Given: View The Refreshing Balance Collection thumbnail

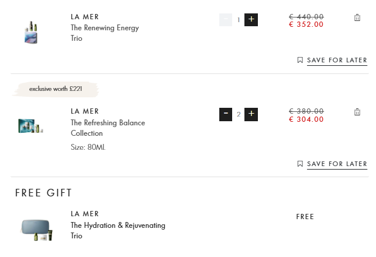Looking at the screenshot, I should pos(30,126).
